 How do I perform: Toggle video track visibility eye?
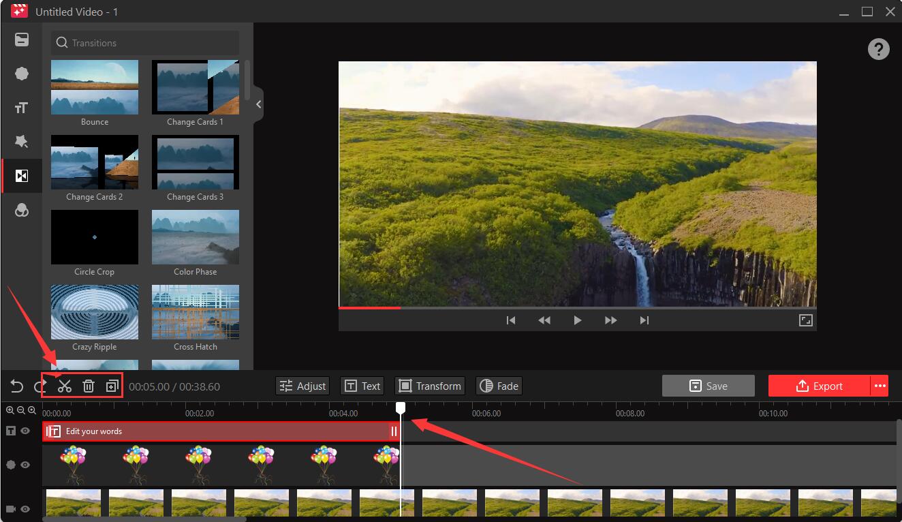[25, 509]
